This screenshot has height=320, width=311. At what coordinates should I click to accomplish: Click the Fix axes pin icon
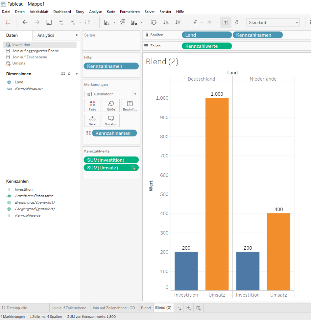click(x=237, y=22)
